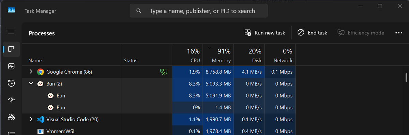Click Bun group memory value 5,093.3 MB
Image resolution: width=409 pixels, height=135 pixels.
pyautogui.click(x=218, y=84)
